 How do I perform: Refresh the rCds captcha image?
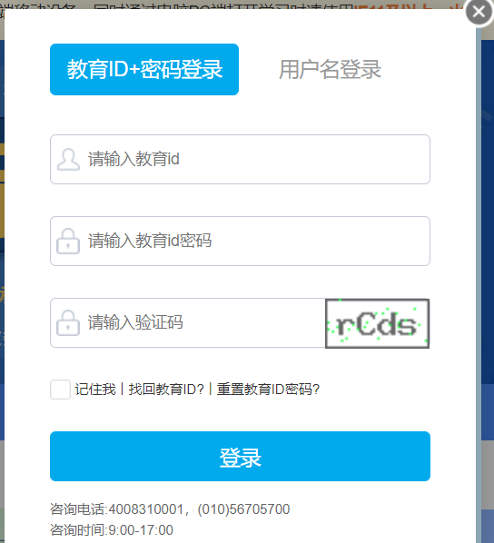[x=377, y=323]
